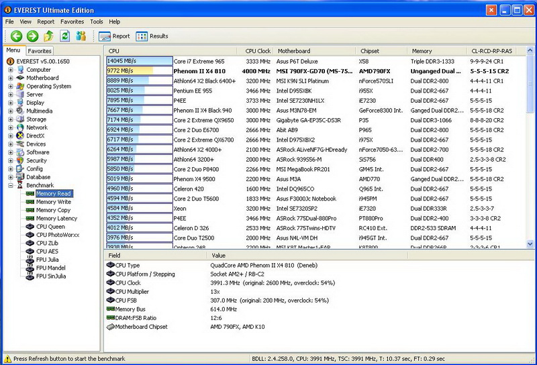The width and height of the screenshot is (537, 365).
Task: Expand the Multimedia tree node
Action: (x=11, y=111)
